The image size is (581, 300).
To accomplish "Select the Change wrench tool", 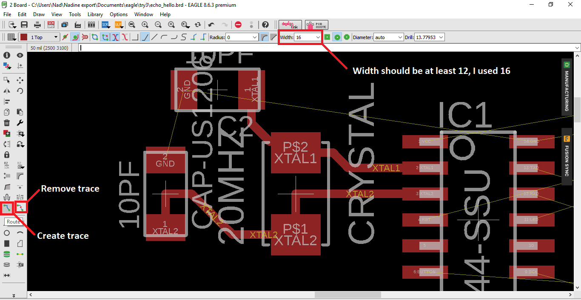I will pyautogui.click(x=20, y=123).
